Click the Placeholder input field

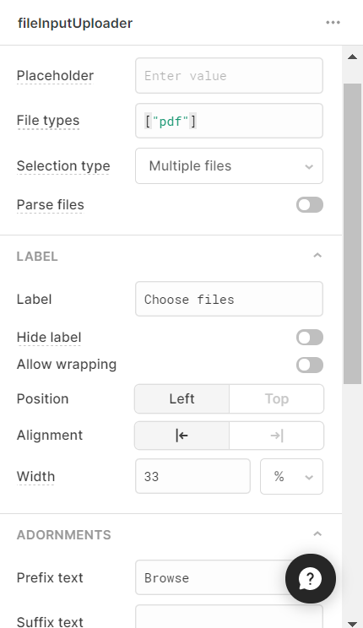[229, 76]
